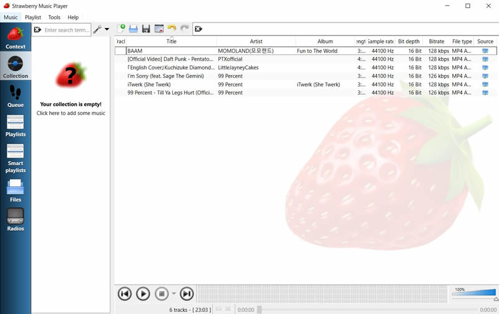Screen dimensions: 499x314
Task: Toggle repeat mode in status bar
Action: coord(219,309)
